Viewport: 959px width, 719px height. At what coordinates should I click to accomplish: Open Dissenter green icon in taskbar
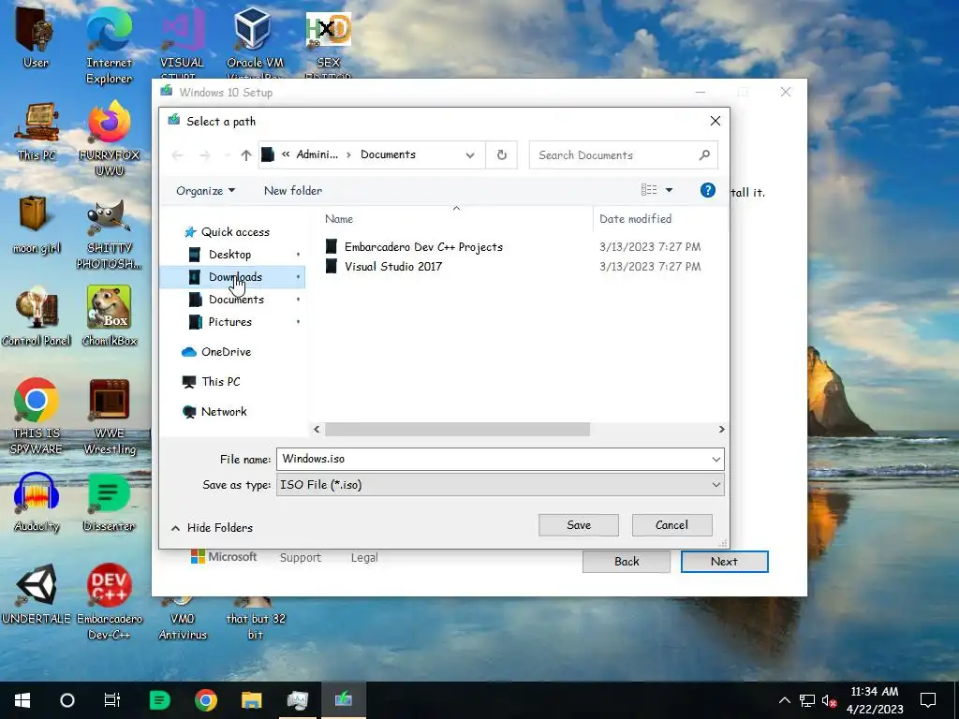click(x=159, y=700)
